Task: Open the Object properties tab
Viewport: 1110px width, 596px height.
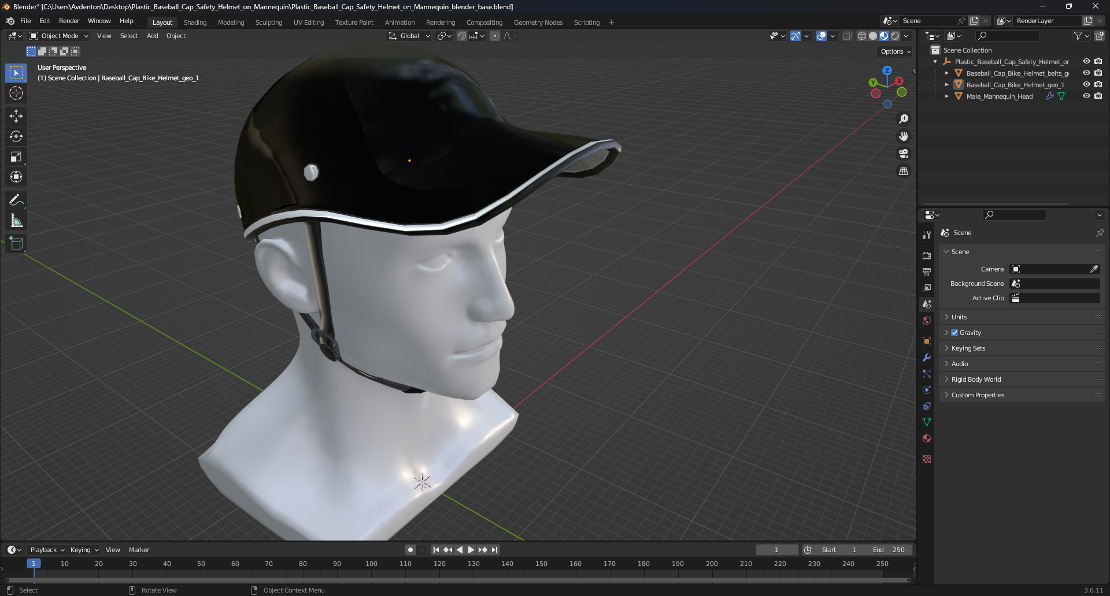Action: 927,341
